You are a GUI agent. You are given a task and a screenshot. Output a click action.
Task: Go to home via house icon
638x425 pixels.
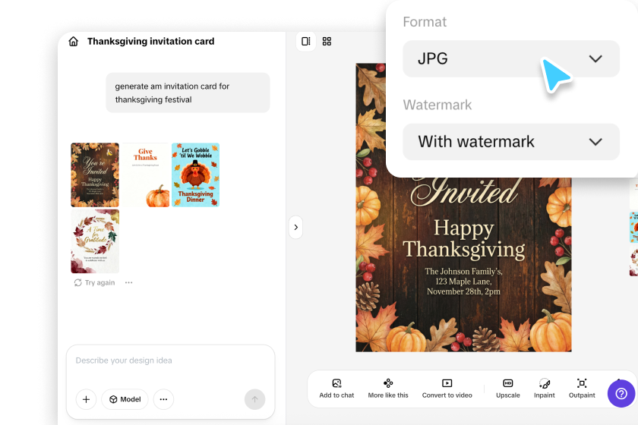click(x=73, y=42)
